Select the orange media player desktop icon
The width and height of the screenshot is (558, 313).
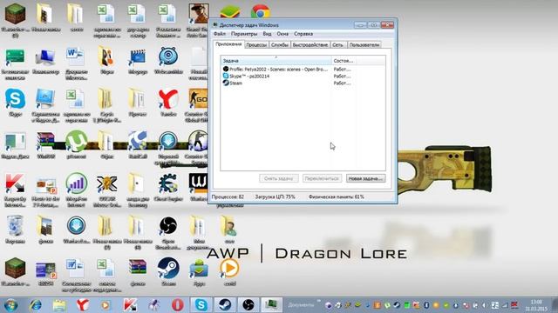pyautogui.click(x=229, y=272)
